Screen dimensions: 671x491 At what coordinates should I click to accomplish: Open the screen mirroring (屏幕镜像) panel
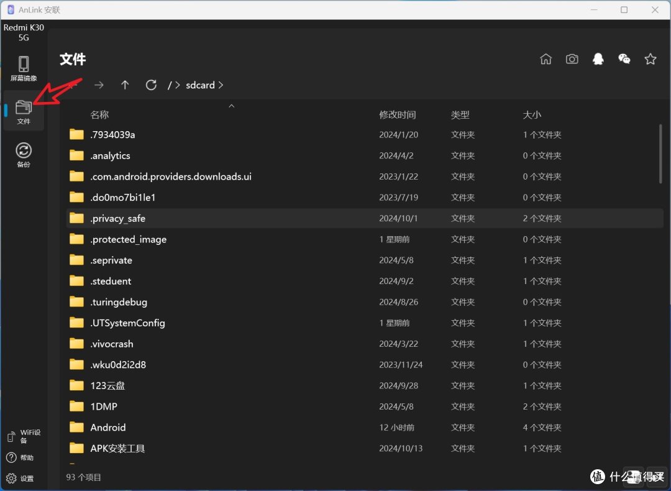[24, 68]
